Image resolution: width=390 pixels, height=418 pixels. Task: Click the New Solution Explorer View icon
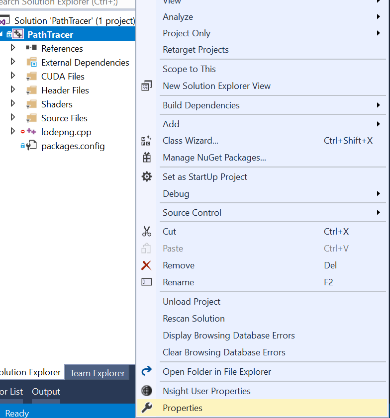pyautogui.click(x=146, y=85)
